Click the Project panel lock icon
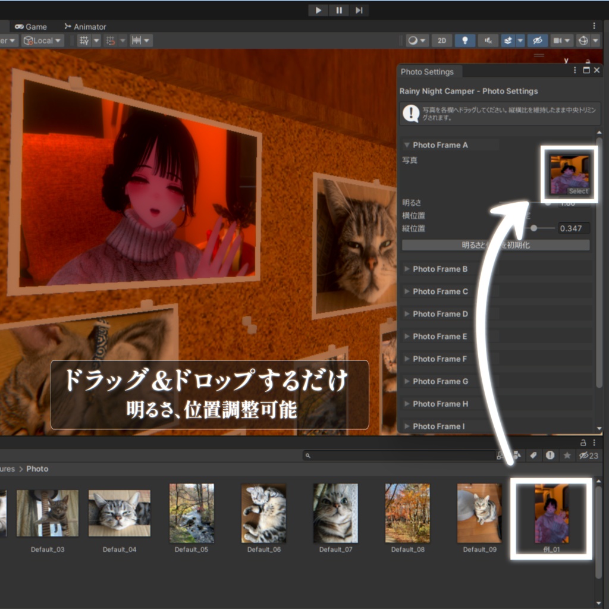The width and height of the screenshot is (609, 609). 583,442
